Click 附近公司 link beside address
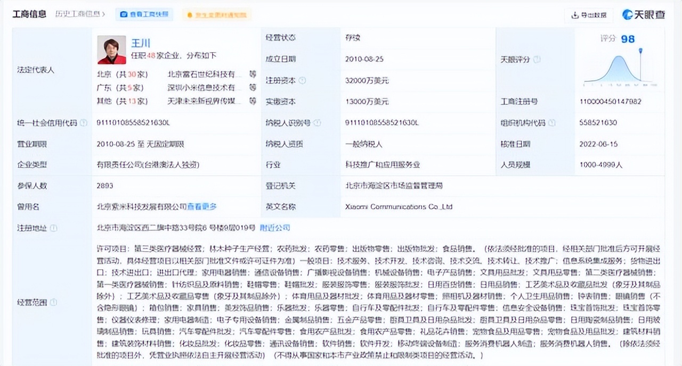Image resolution: width=682 pixels, height=366 pixels. click(275, 228)
